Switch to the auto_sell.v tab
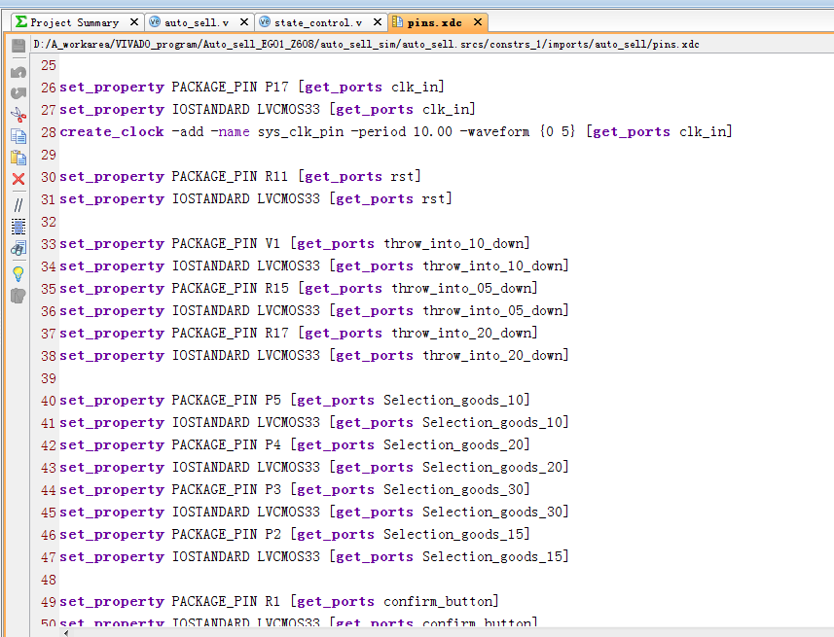The width and height of the screenshot is (834, 637). (197, 22)
